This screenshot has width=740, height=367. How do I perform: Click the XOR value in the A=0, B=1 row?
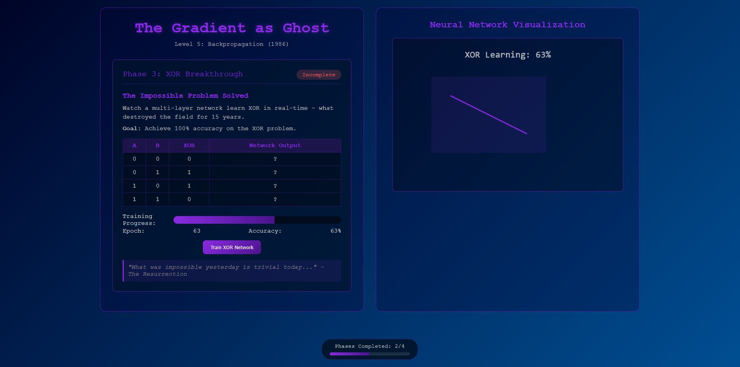coord(189,173)
